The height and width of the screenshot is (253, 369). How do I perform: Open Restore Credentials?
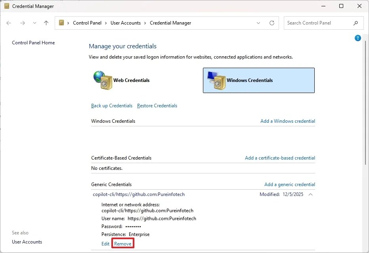(157, 106)
